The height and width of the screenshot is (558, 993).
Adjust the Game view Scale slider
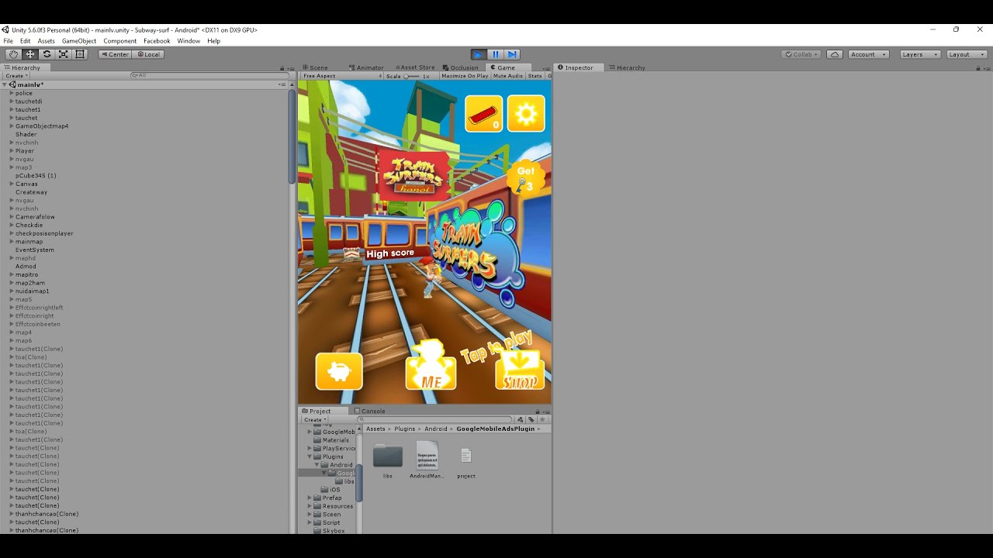click(412, 76)
